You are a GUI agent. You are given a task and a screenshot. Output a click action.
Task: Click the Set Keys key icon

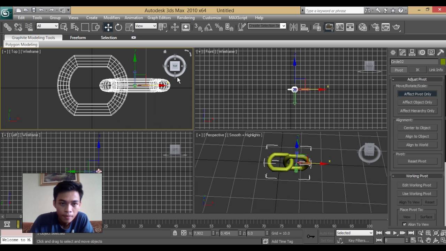click(x=310, y=237)
